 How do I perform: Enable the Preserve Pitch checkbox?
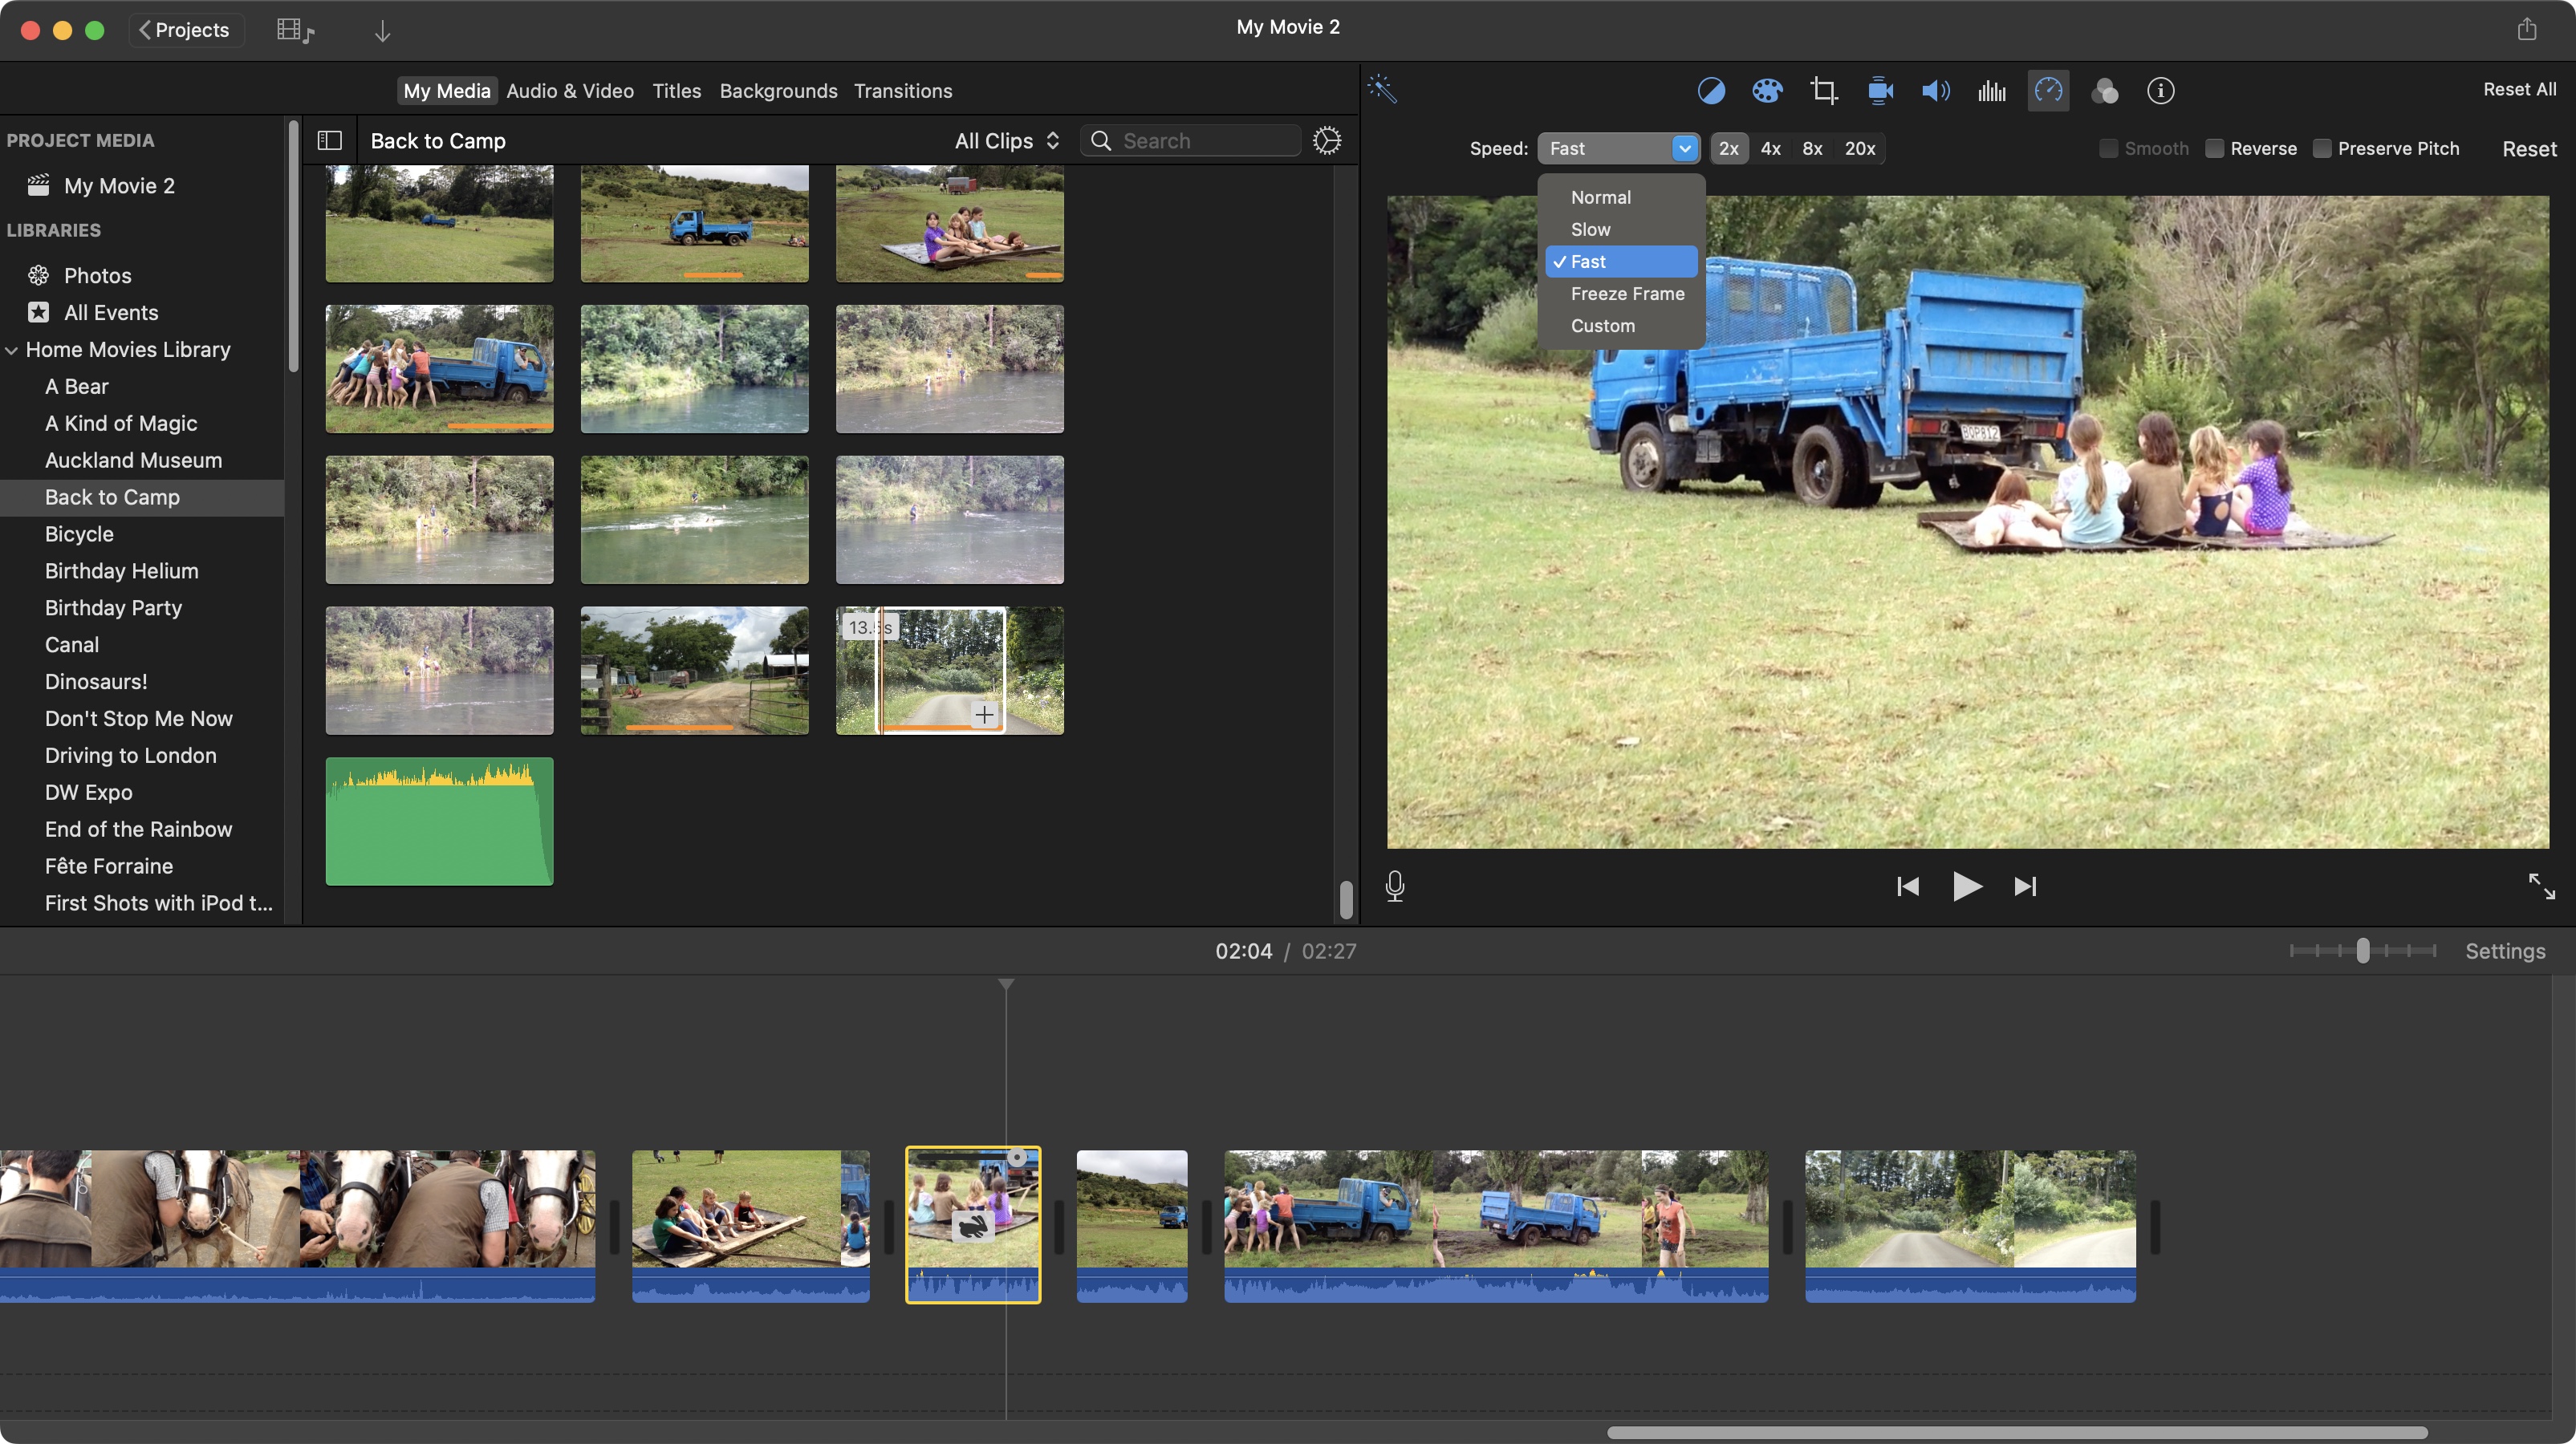pos(2322,148)
